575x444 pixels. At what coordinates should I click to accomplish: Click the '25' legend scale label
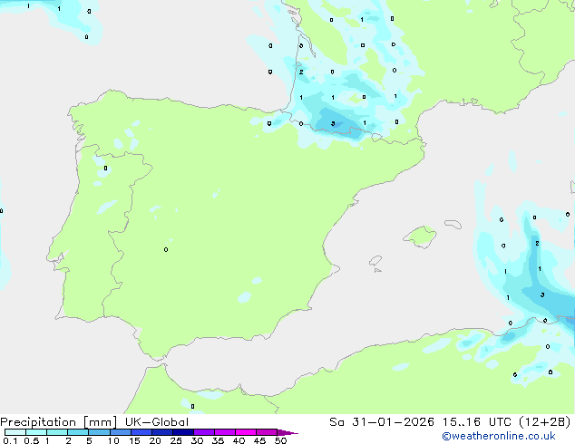(176, 440)
